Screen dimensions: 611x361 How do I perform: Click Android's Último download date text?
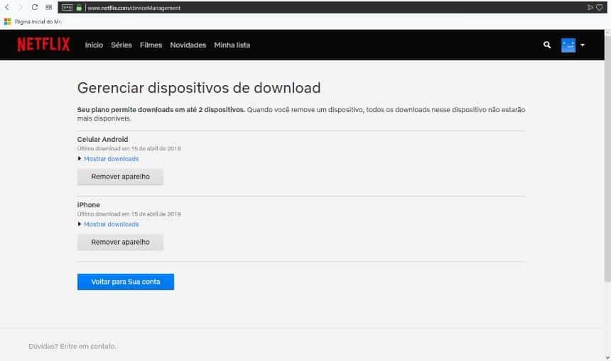click(129, 149)
